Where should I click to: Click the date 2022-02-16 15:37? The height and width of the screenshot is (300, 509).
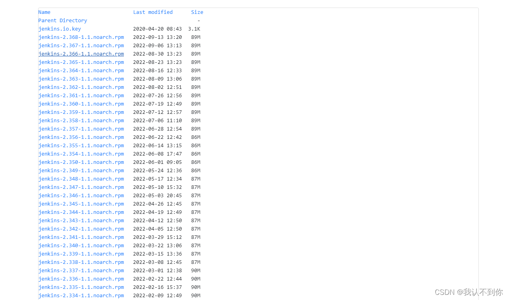tap(158, 287)
